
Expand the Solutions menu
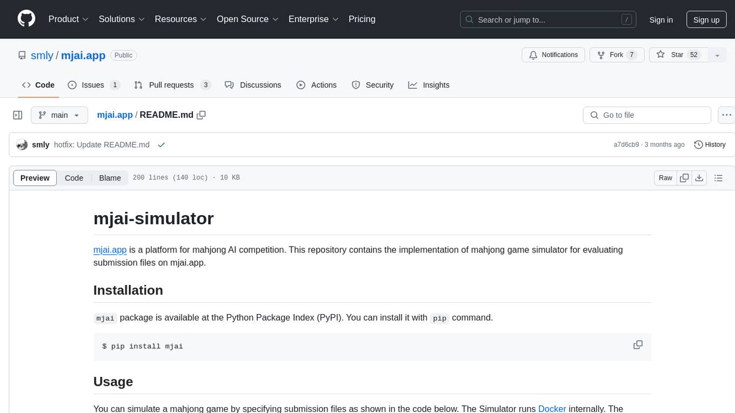122,19
